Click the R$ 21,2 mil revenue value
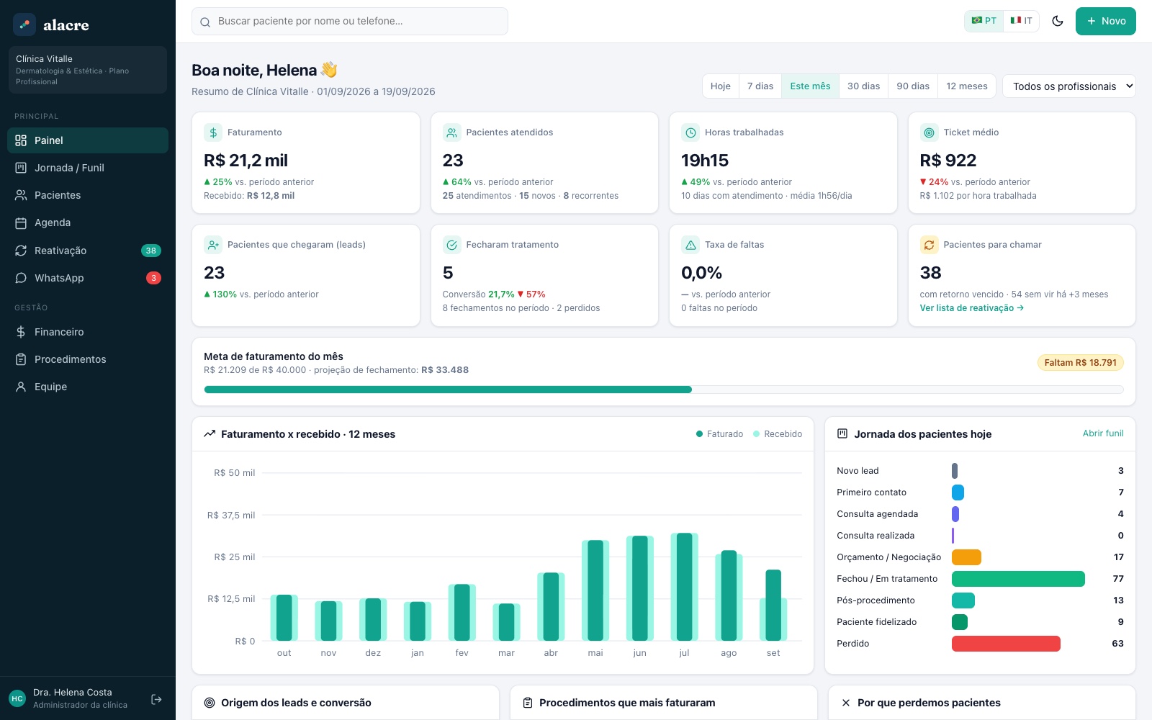This screenshot has height=720, width=1152. 246,161
